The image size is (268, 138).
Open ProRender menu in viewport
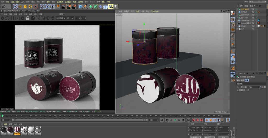[x=155, y=11]
